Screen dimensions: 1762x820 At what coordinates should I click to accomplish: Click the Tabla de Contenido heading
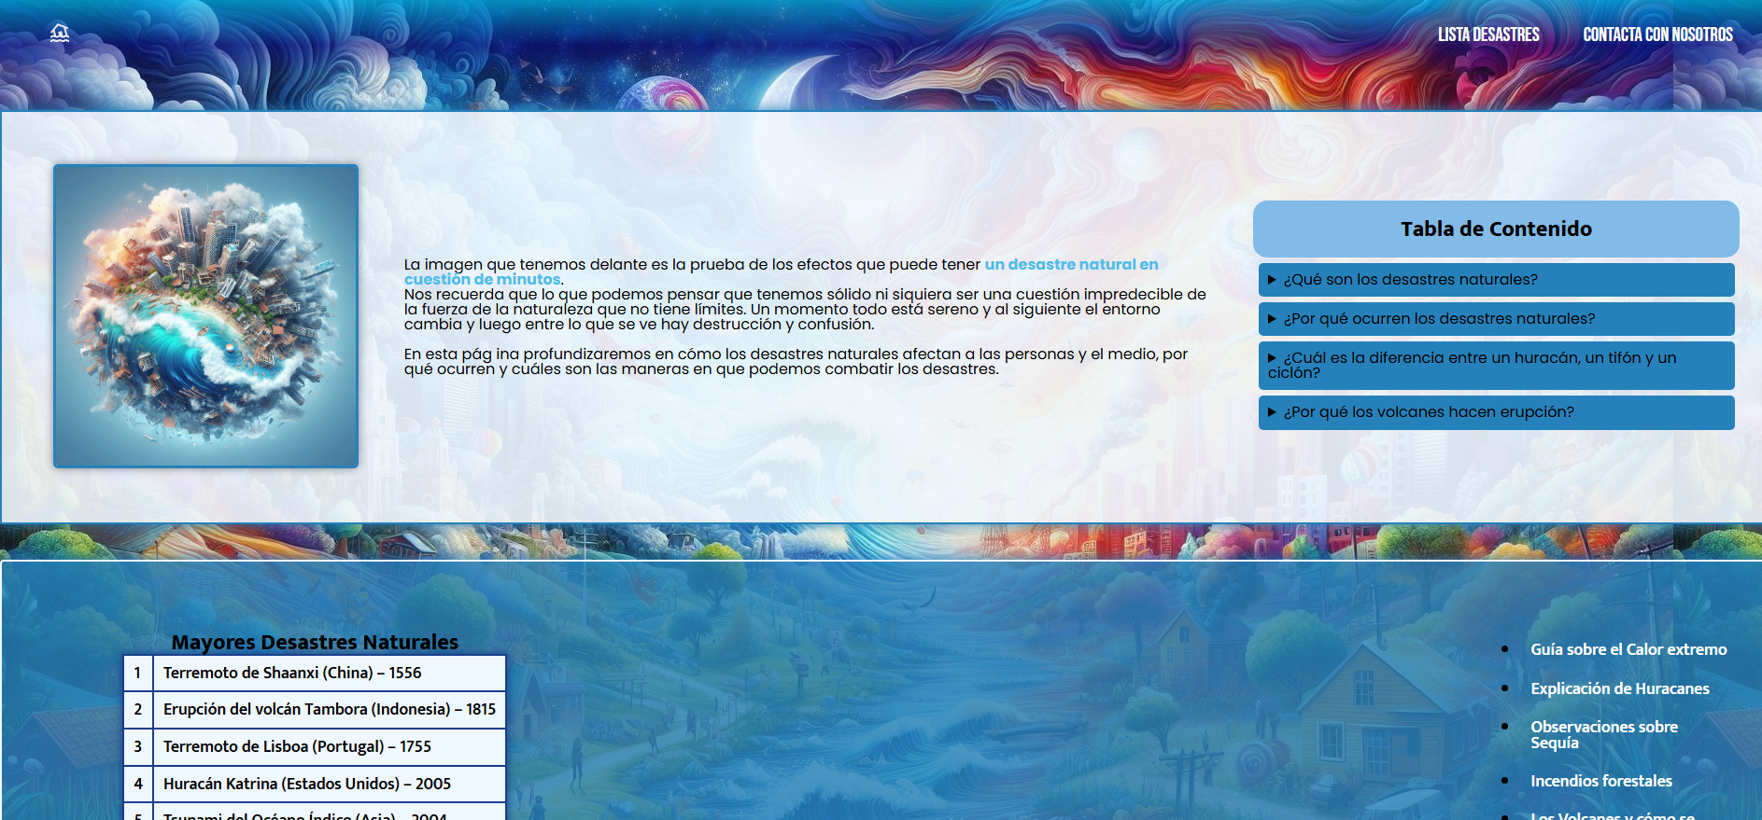click(x=1495, y=229)
